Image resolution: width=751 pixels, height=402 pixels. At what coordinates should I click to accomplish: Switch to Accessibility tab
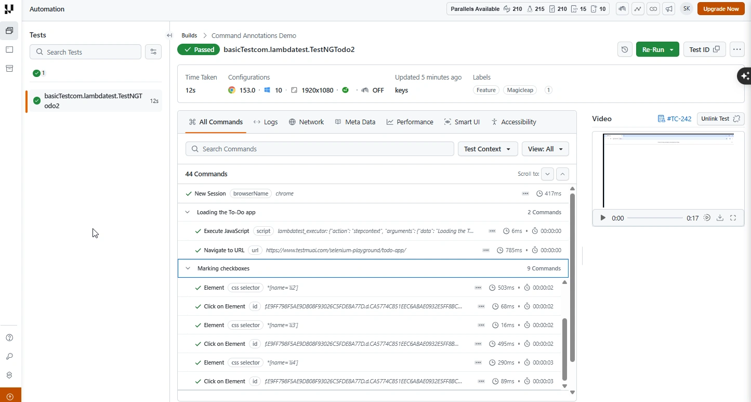513,122
